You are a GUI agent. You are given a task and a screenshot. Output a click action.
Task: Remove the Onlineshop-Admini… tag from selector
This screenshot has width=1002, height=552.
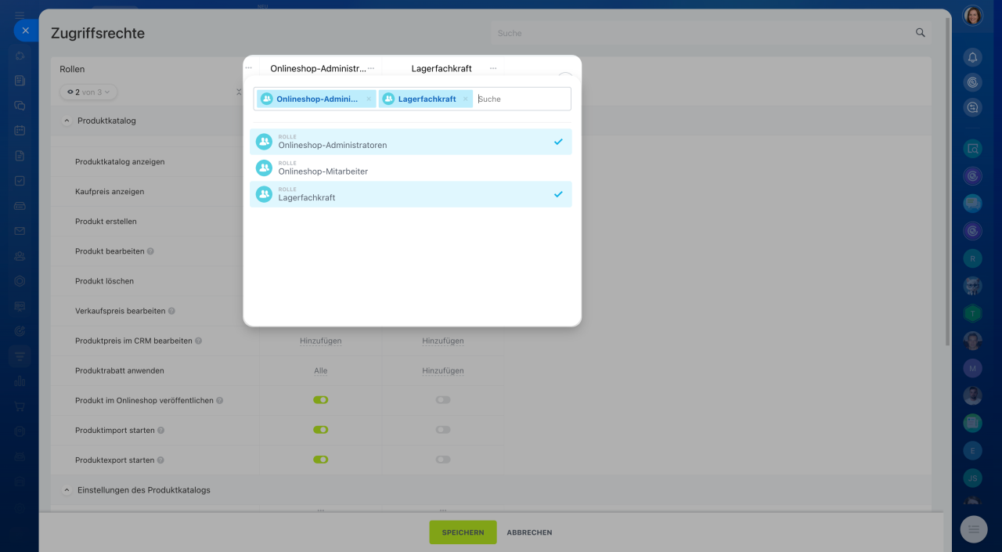click(x=369, y=99)
